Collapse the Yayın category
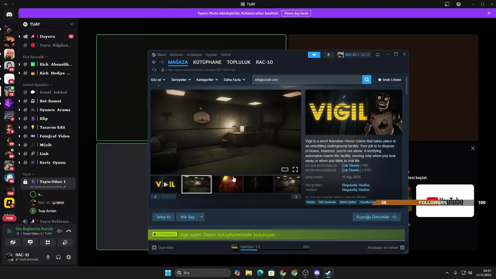496x279 pixels. [x=28, y=174]
